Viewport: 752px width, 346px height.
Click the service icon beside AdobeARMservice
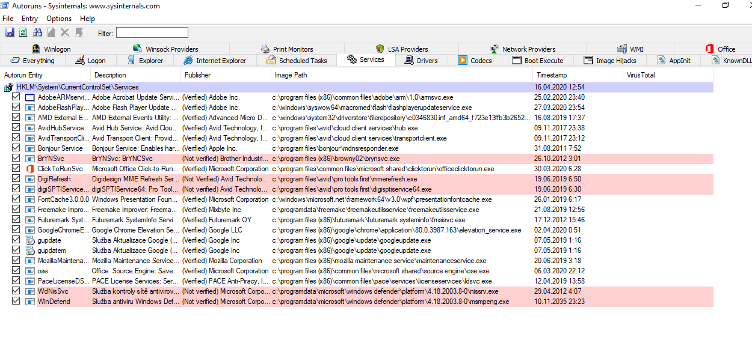[29, 97]
